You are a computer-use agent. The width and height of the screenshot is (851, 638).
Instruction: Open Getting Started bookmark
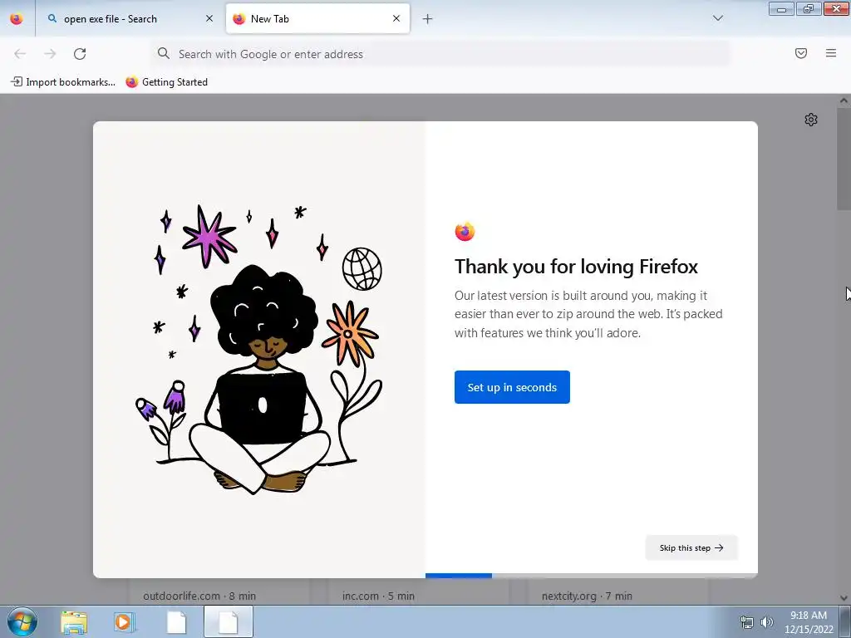tap(166, 82)
